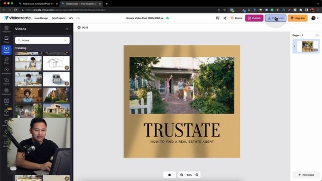Viewport: 322px width, 181px height.
Task: Zoom out the canvas
Action: pos(182,175)
